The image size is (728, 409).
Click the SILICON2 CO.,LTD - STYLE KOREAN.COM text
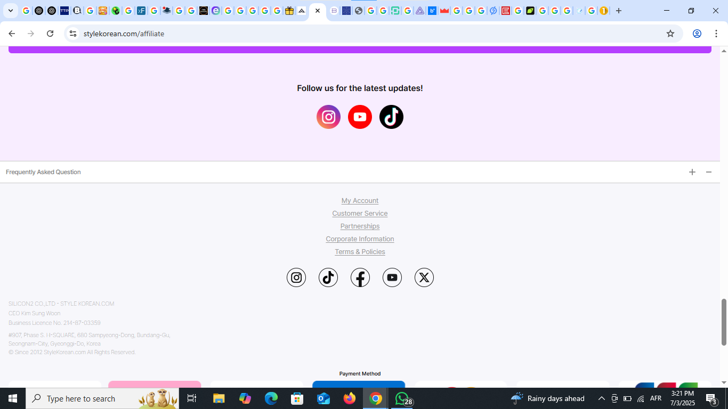pyautogui.click(x=61, y=304)
